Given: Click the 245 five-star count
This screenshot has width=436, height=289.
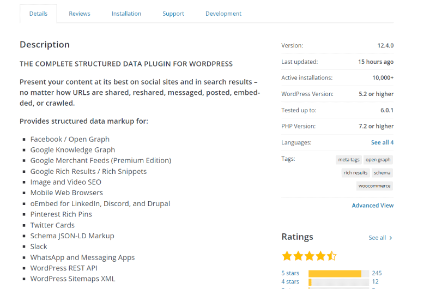Looking at the screenshot, I should [x=377, y=273].
